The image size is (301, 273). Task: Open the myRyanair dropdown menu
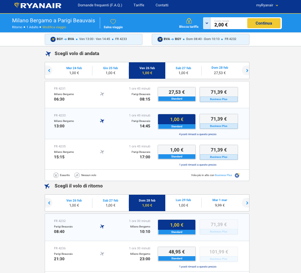(267, 5)
